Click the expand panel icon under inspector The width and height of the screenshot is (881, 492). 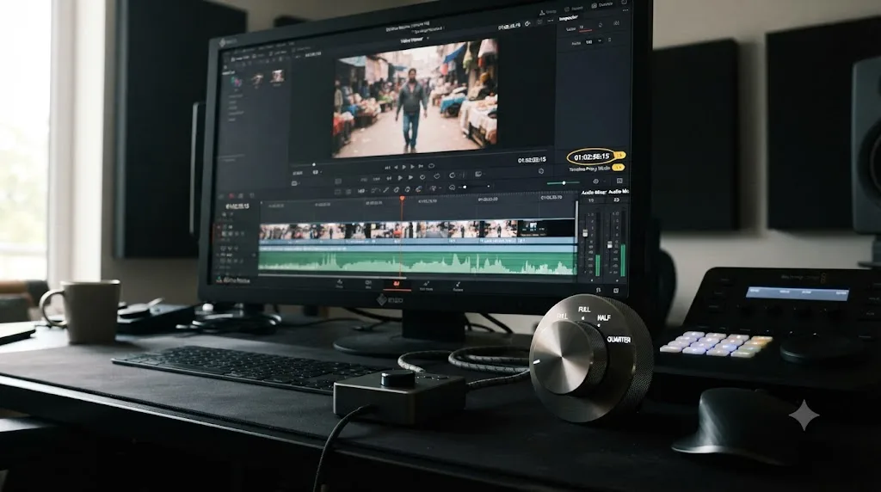619,181
